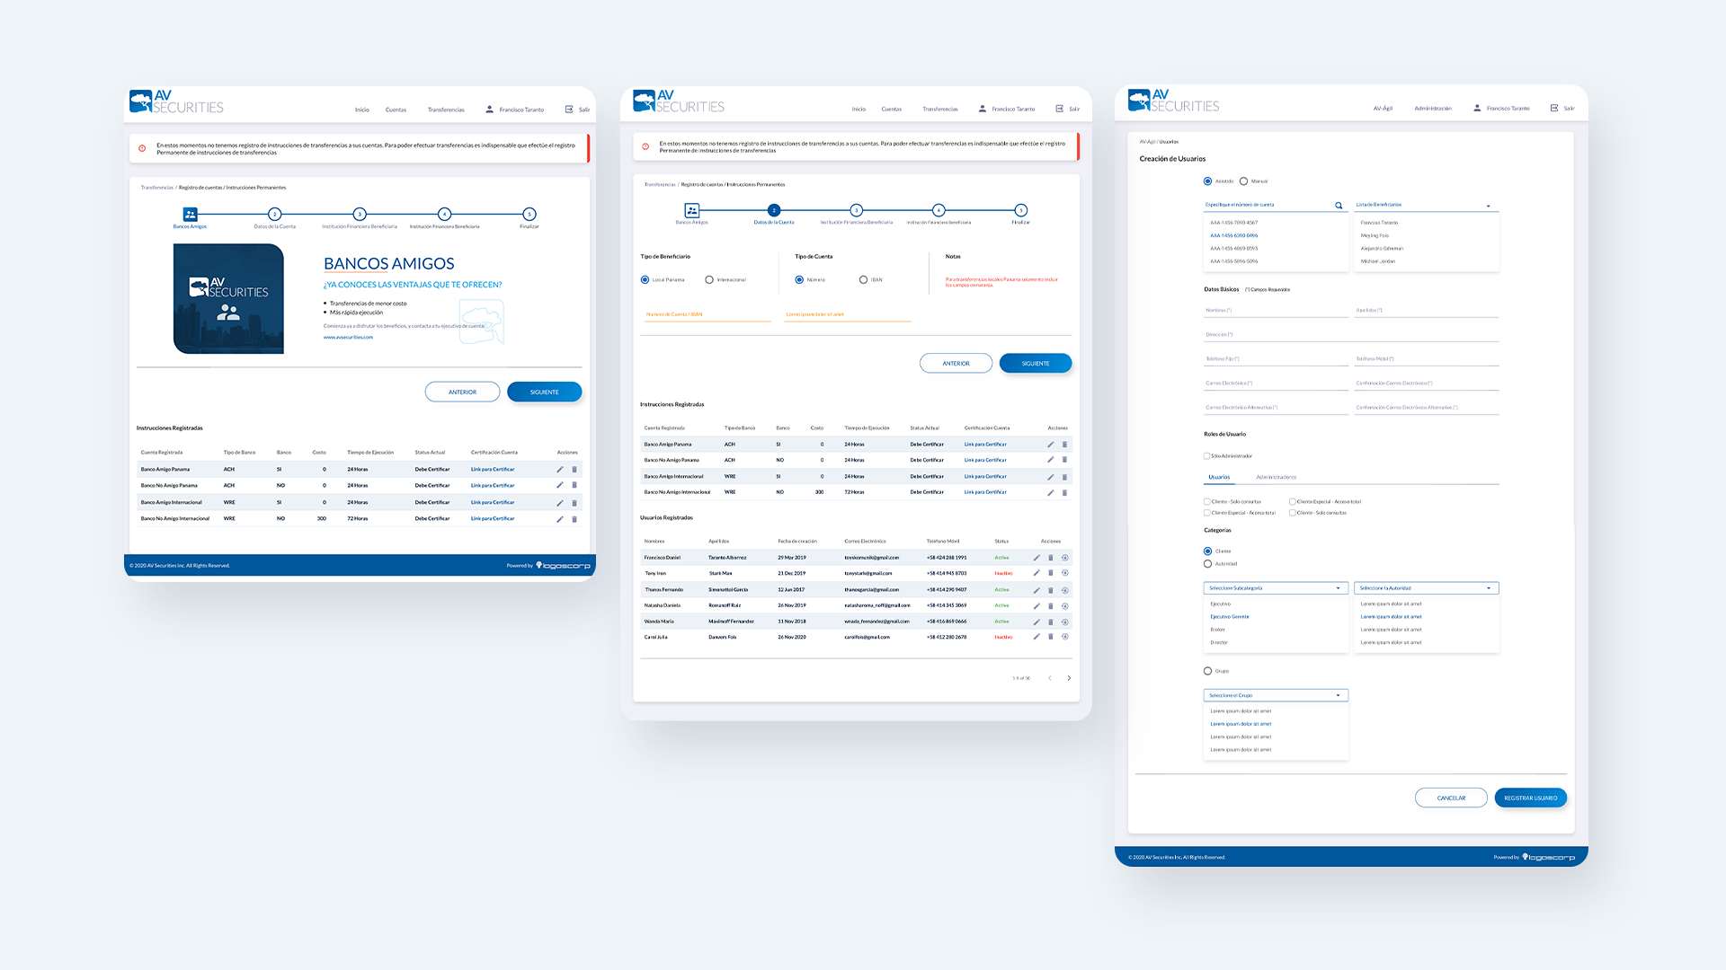Open Seleccione Subcategoría dropdown
The image size is (1726, 970).
coord(1275,588)
